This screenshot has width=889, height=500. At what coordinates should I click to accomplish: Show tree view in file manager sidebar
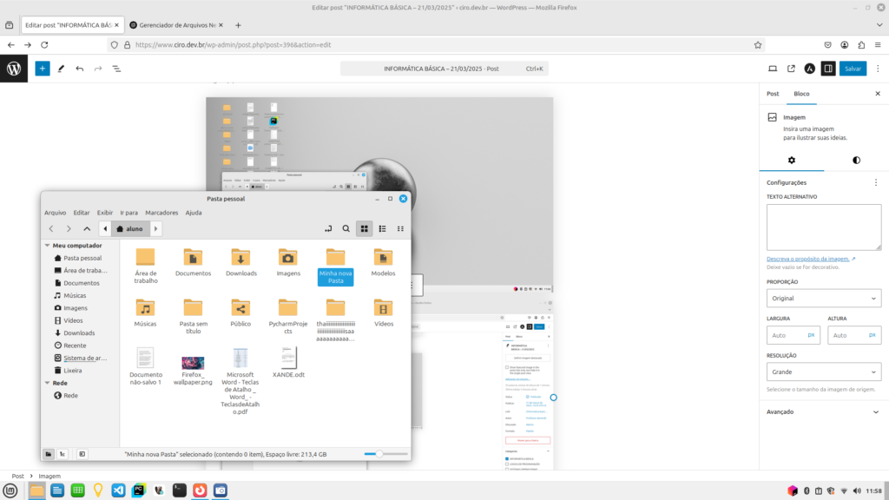click(x=63, y=453)
